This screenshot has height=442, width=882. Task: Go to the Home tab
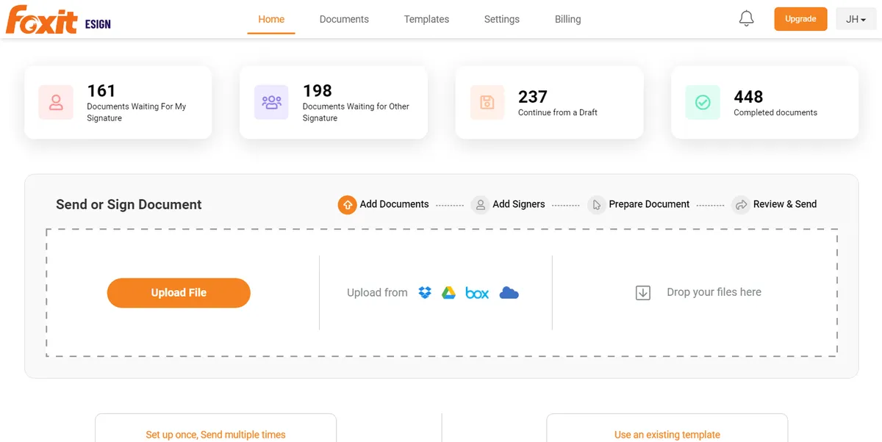pos(271,19)
